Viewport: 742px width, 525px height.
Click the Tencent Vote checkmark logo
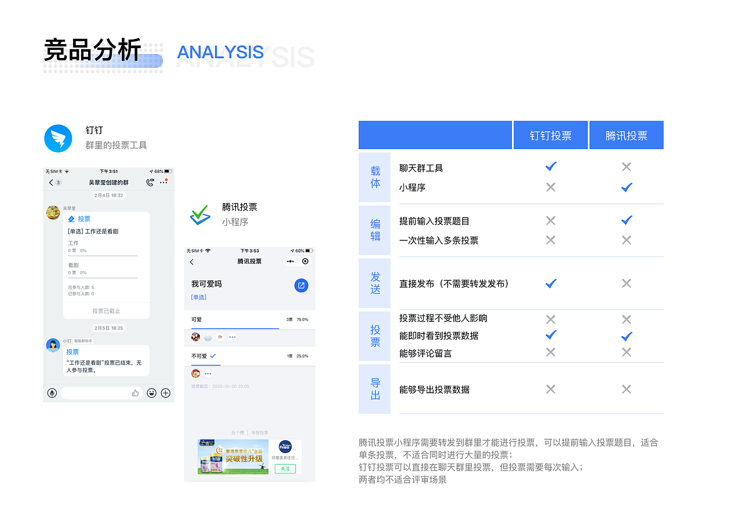tap(201, 215)
